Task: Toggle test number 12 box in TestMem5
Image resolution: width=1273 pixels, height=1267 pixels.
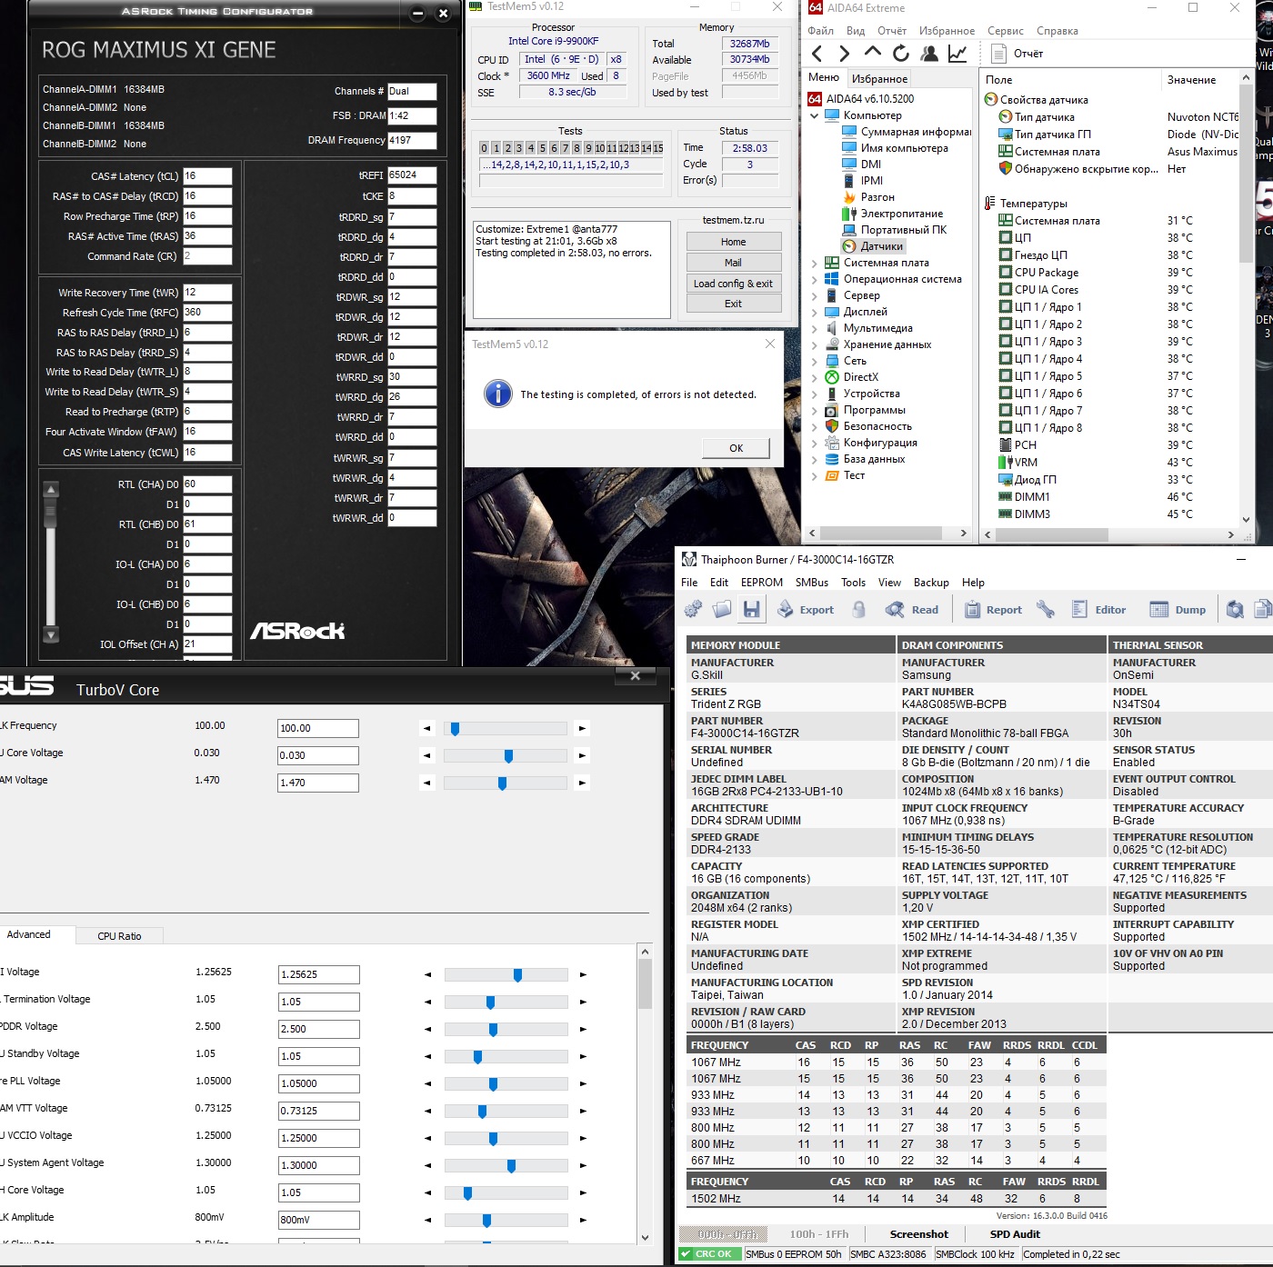Action: 623,148
